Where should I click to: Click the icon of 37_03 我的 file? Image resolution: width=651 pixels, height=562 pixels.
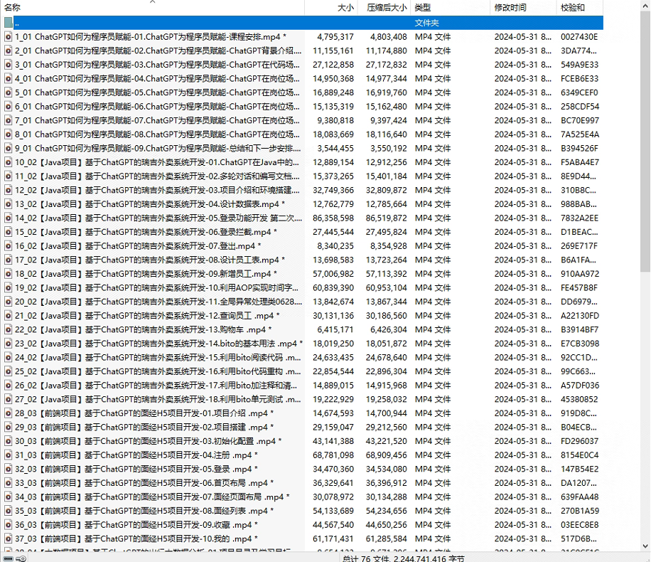click(8, 539)
